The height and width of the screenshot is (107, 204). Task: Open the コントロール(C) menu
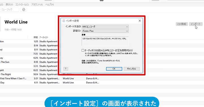[22, 5]
